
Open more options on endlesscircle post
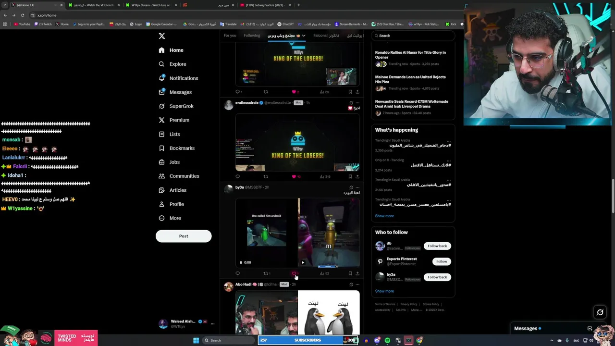coord(357,102)
